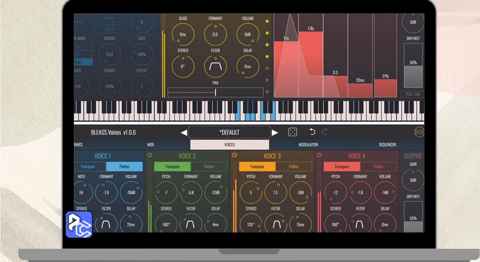Toggle the Voice 4 power icon
480x262 pixels.
point(319,155)
